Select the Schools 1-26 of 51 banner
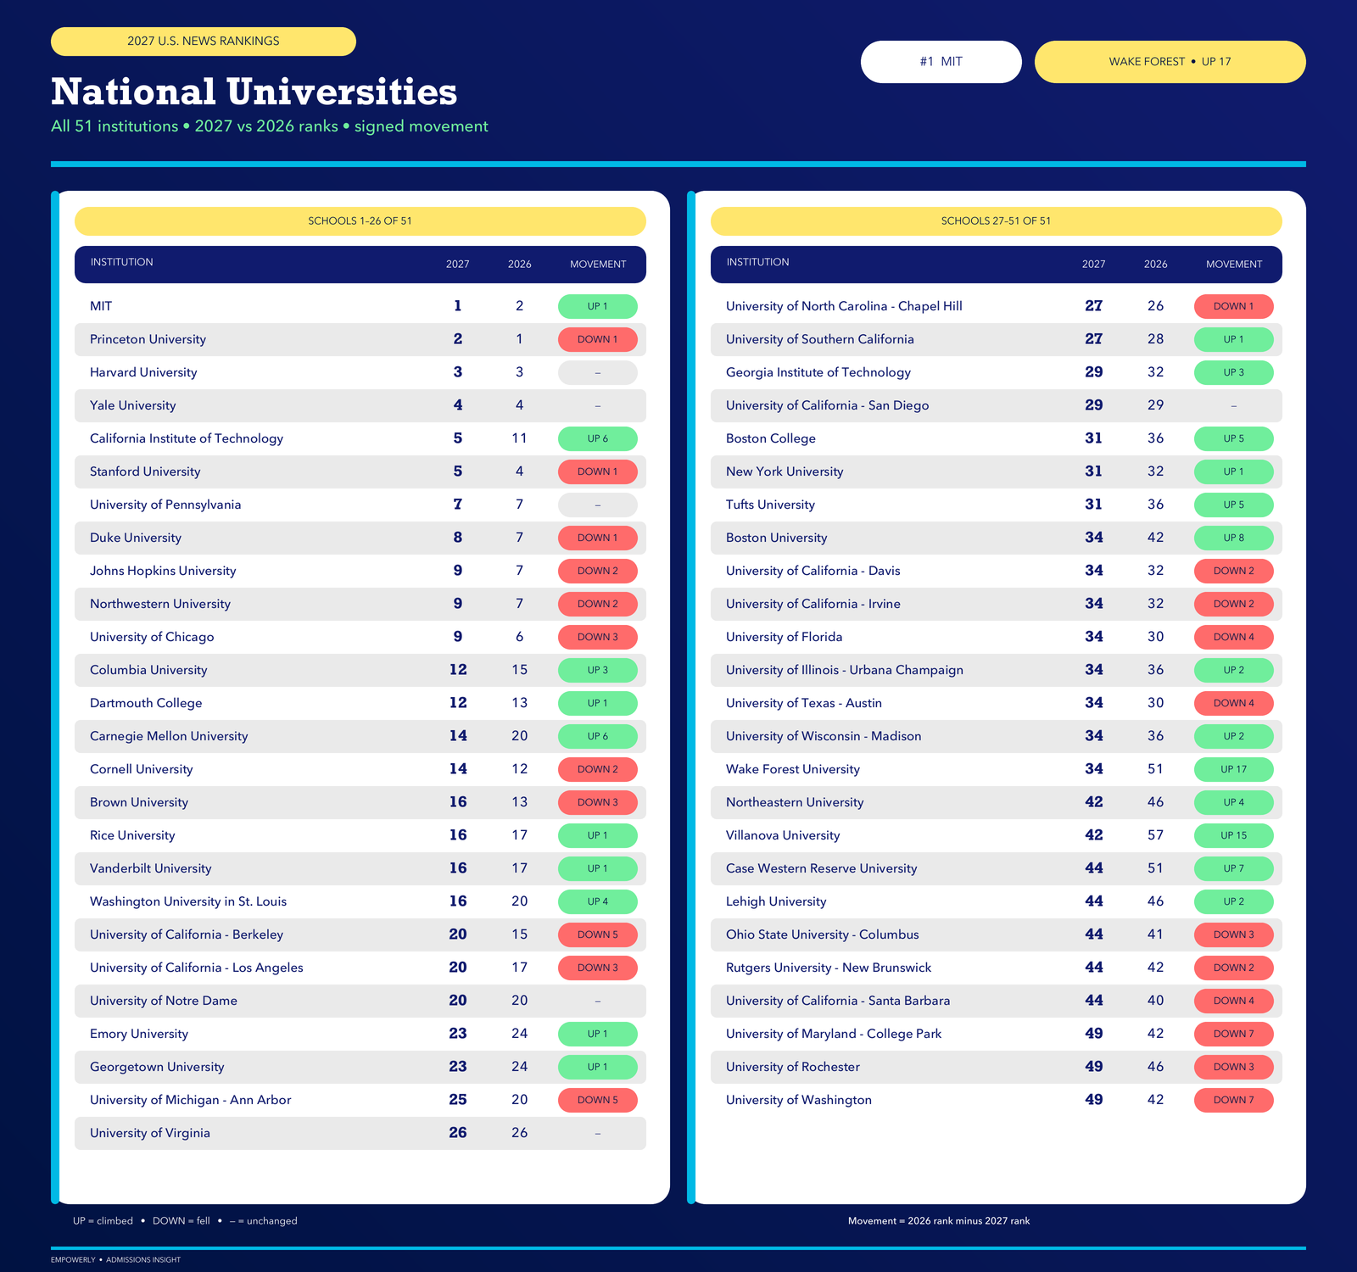This screenshot has height=1272, width=1357. coord(360,221)
